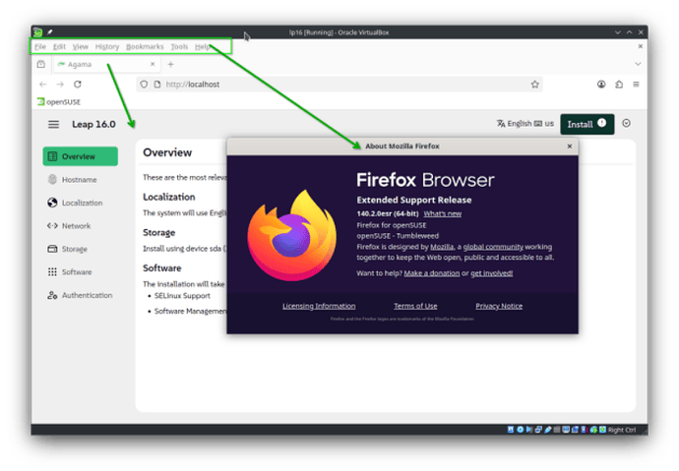Toggle the Agama sidebar hamburger button

pos(53,124)
